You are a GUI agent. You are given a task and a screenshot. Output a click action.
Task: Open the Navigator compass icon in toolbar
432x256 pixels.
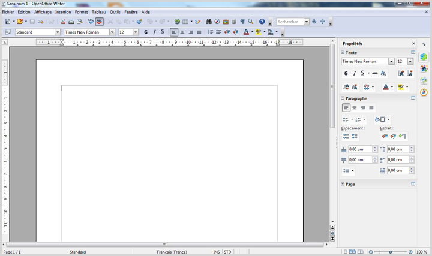(217, 22)
